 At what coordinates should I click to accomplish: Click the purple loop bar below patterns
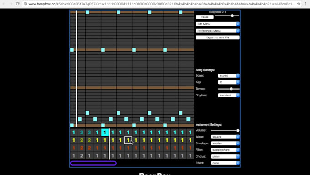coord(93,163)
